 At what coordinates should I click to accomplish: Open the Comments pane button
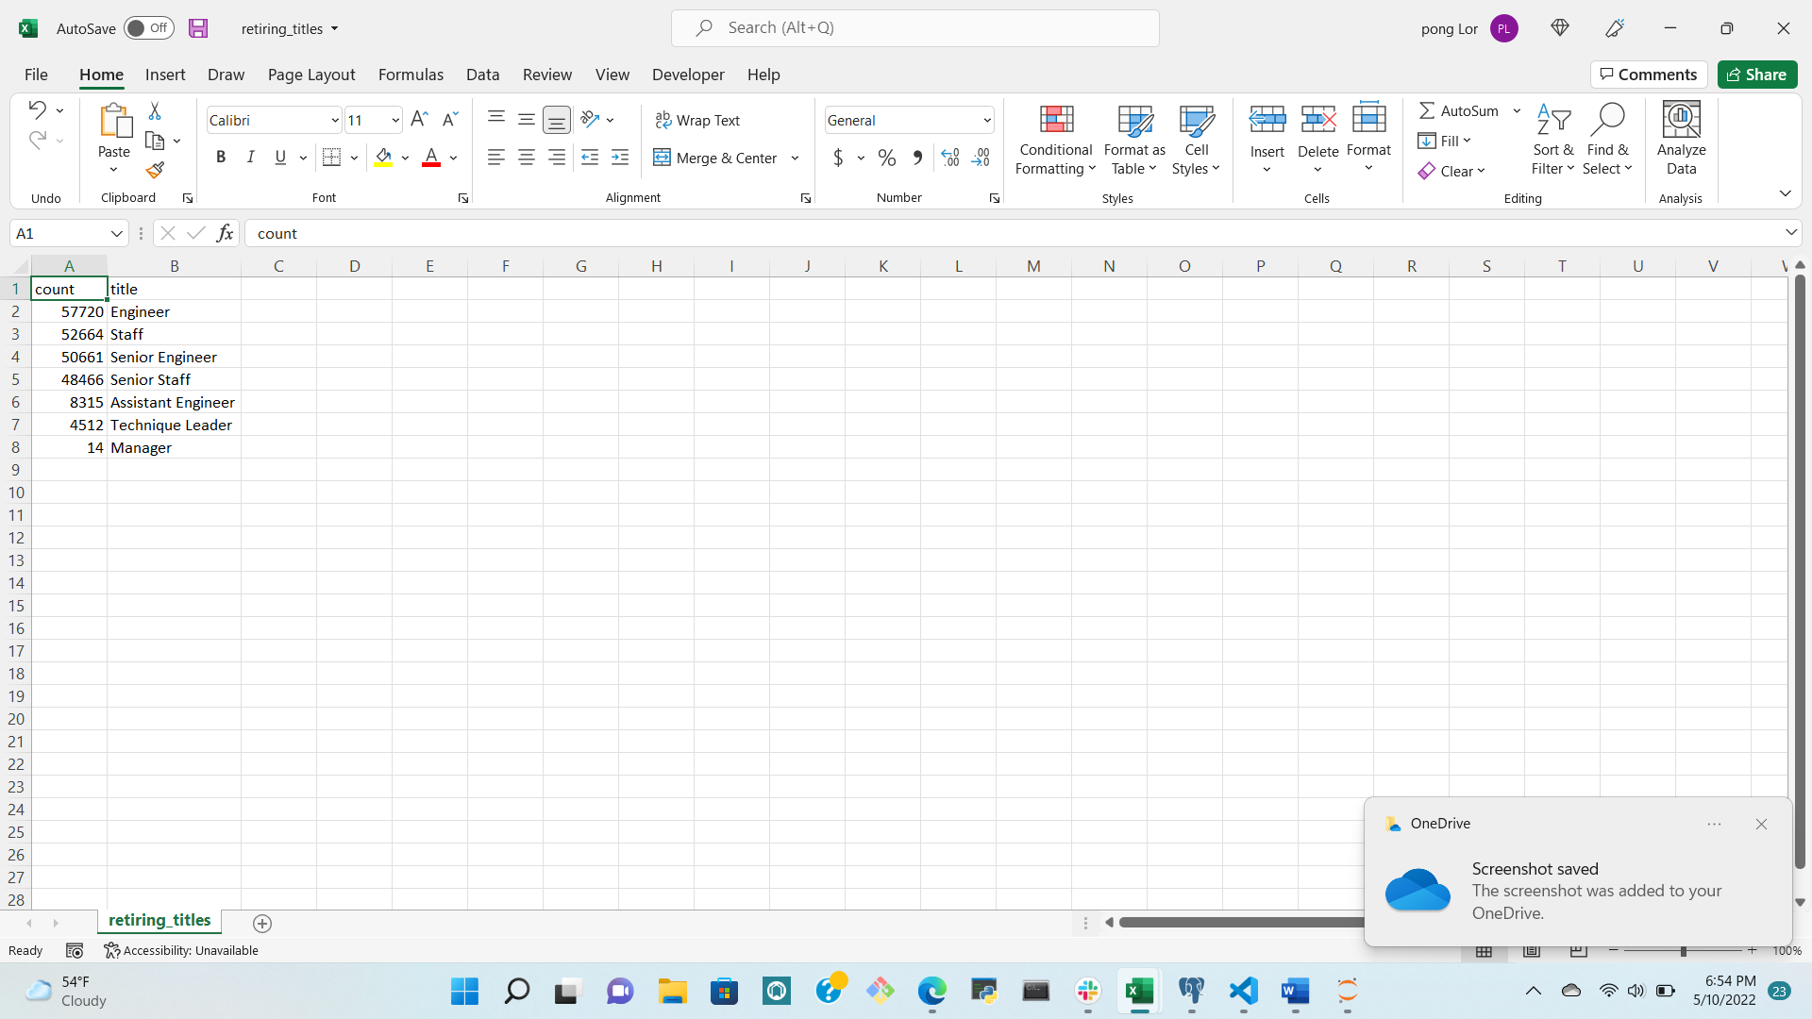[x=1648, y=75]
